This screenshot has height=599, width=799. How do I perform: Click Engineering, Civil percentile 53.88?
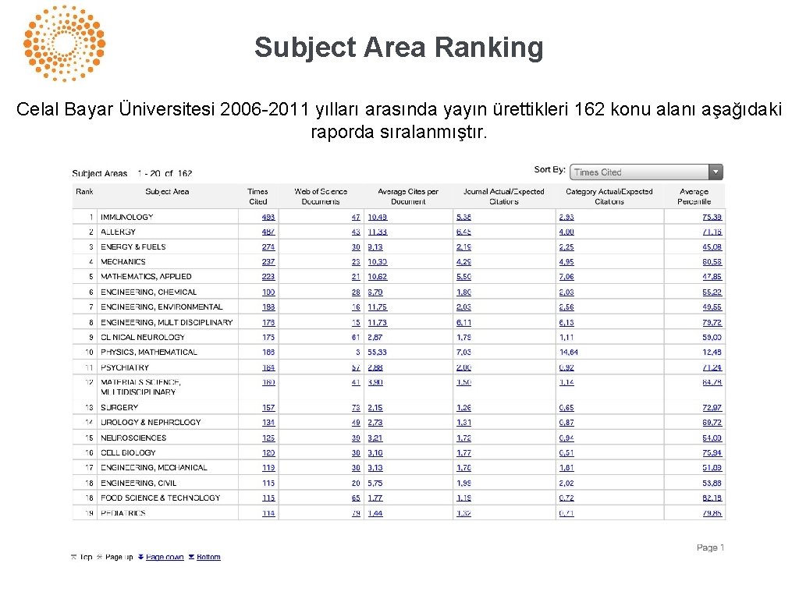pyautogui.click(x=712, y=483)
